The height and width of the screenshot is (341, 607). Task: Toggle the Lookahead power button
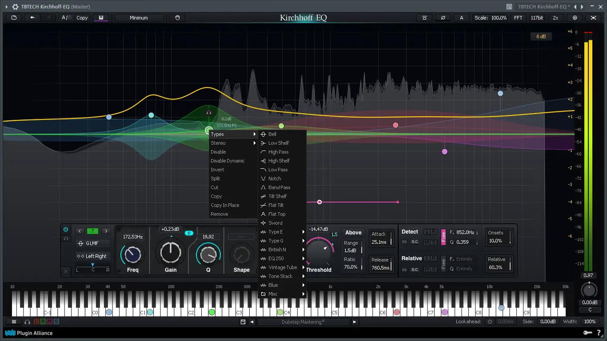point(490,322)
